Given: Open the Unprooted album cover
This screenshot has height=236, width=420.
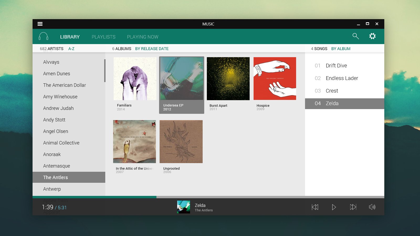Looking at the screenshot, I should (x=181, y=142).
